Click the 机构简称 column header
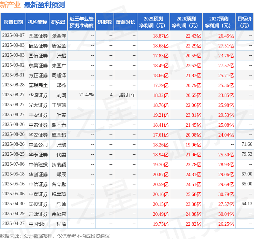This screenshot has width=254, height=239. point(38,22)
